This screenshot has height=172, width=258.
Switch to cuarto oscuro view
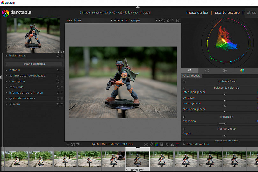click(x=227, y=13)
